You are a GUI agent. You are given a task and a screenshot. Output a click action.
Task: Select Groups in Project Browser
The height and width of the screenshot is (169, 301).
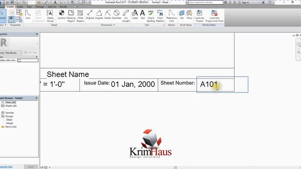9,116
